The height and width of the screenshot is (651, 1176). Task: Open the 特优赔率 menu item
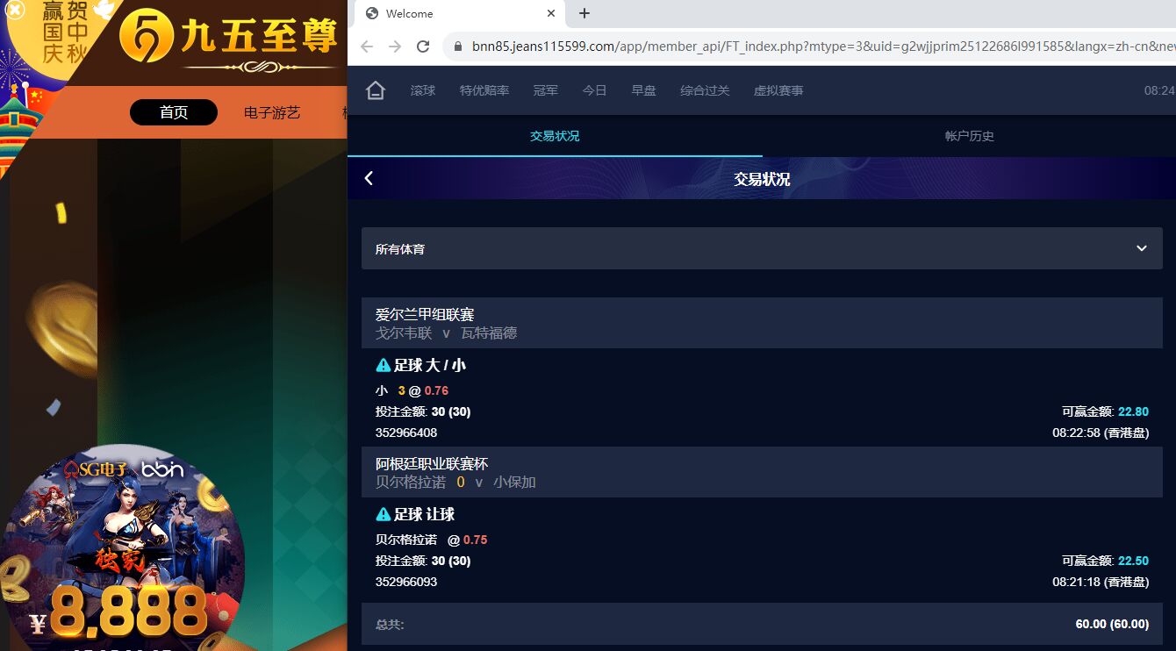coord(484,90)
